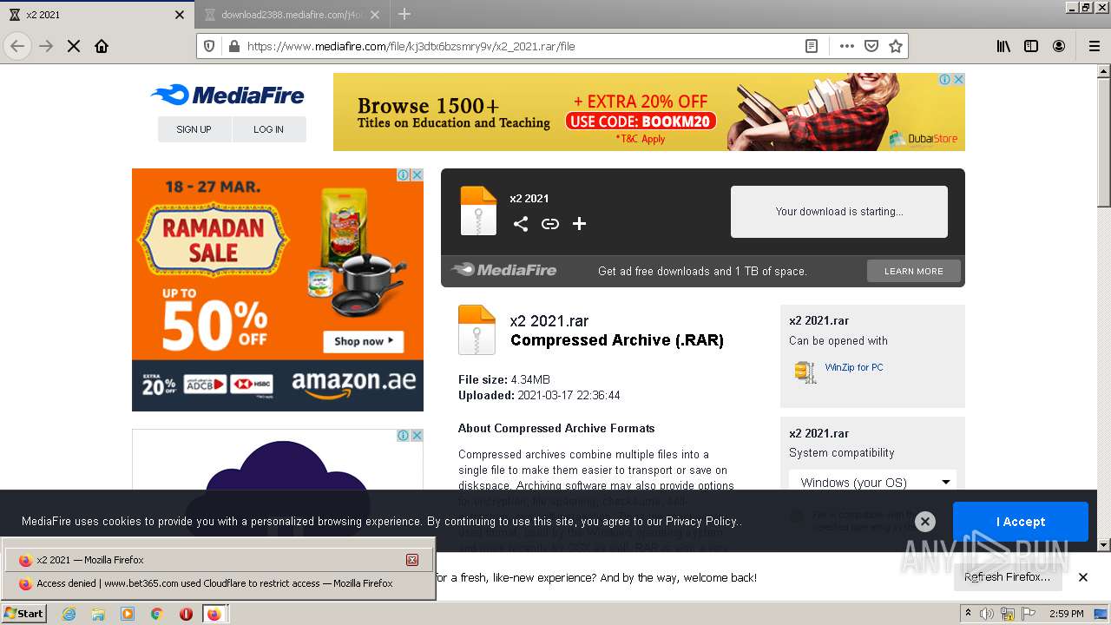1111x625 pixels.
Task: Switch to x2 2021 browser tab
Action: click(98, 14)
